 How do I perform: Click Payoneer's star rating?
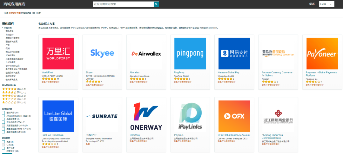[x=313, y=82]
